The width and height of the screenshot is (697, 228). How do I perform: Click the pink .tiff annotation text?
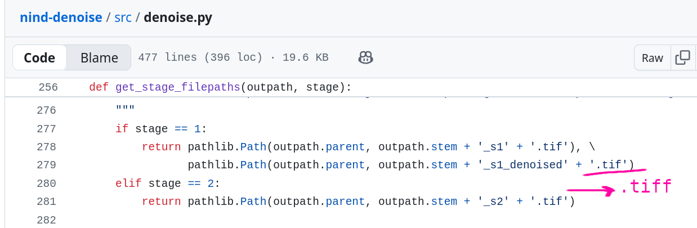pos(646,186)
